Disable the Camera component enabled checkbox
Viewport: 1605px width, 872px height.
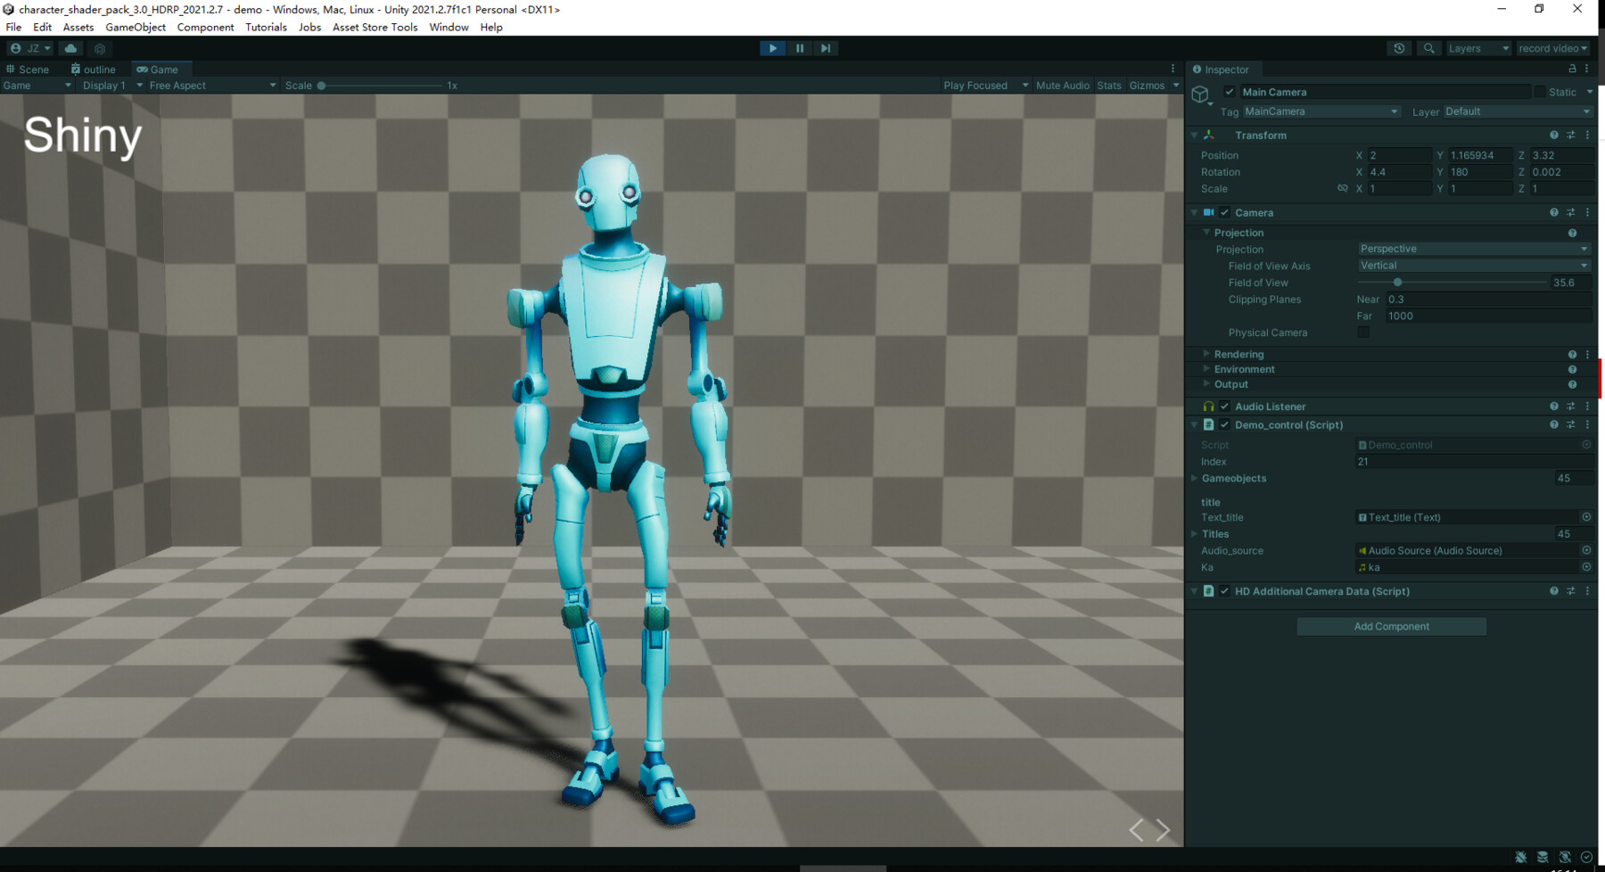point(1224,212)
